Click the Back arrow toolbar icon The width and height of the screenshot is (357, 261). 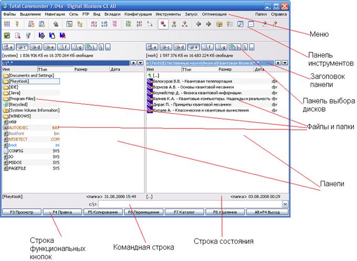click(x=198, y=24)
